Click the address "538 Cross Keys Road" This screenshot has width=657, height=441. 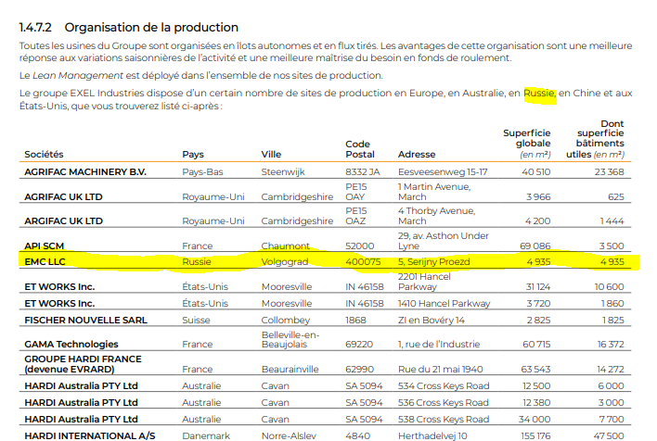[444, 420]
